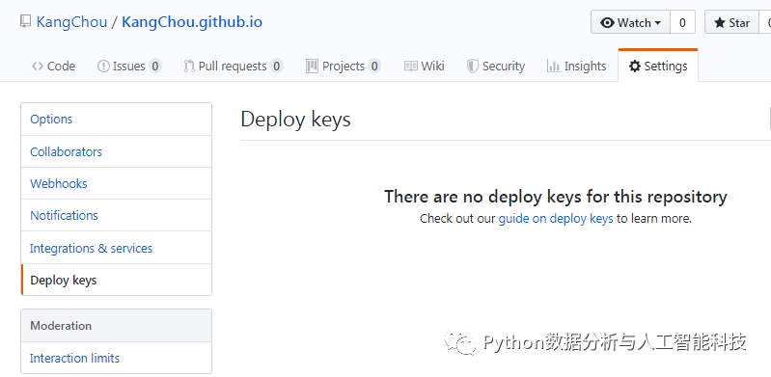Click the Pull requests count badge
Viewport: 771px width, 377px height.
pos(277,67)
